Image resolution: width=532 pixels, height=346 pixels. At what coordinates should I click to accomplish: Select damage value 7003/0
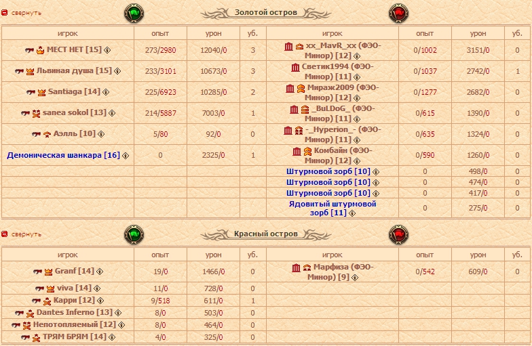pyautogui.click(x=213, y=113)
